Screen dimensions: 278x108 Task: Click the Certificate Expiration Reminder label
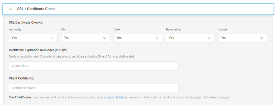[x=39, y=50]
